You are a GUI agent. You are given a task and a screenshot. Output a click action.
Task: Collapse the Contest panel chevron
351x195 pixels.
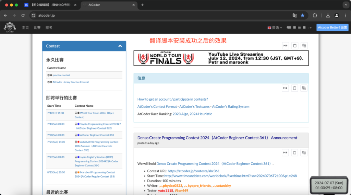(x=120, y=46)
